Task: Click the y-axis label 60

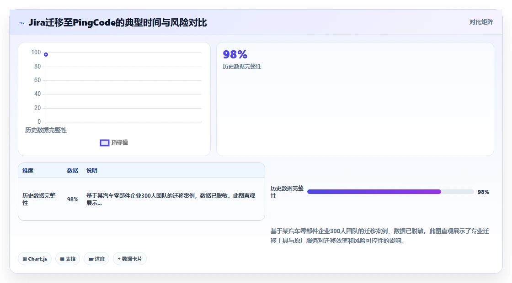Action: point(37,80)
